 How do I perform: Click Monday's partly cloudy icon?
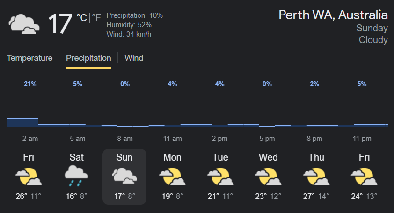pyautogui.click(x=172, y=176)
